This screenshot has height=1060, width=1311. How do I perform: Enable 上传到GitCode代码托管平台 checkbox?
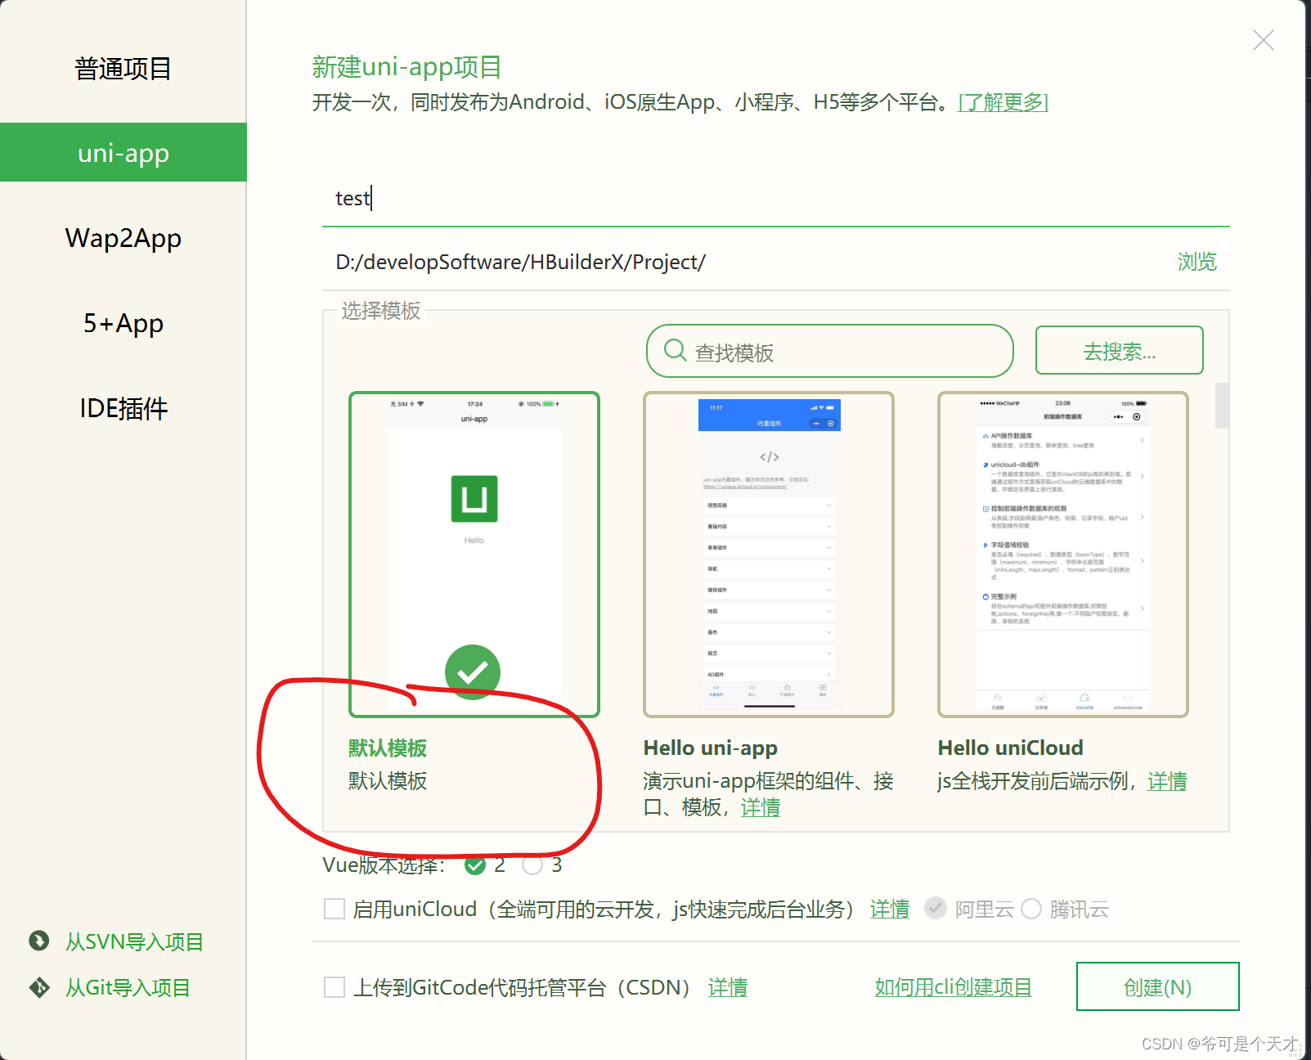click(x=334, y=987)
